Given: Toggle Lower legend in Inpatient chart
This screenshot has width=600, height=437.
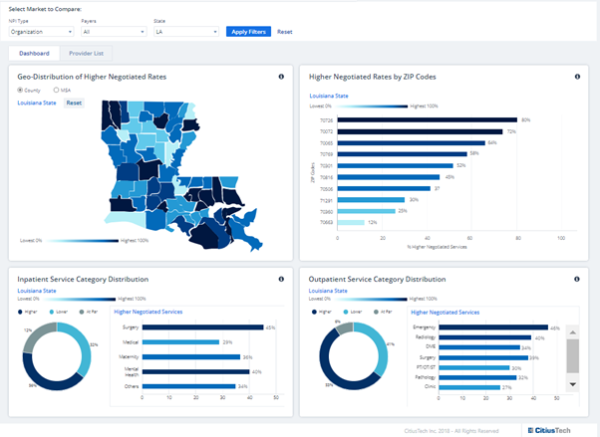Looking at the screenshot, I should [x=59, y=312].
